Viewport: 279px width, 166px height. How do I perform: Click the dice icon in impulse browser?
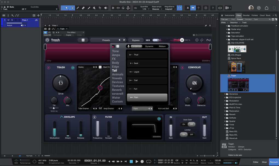[118, 46]
